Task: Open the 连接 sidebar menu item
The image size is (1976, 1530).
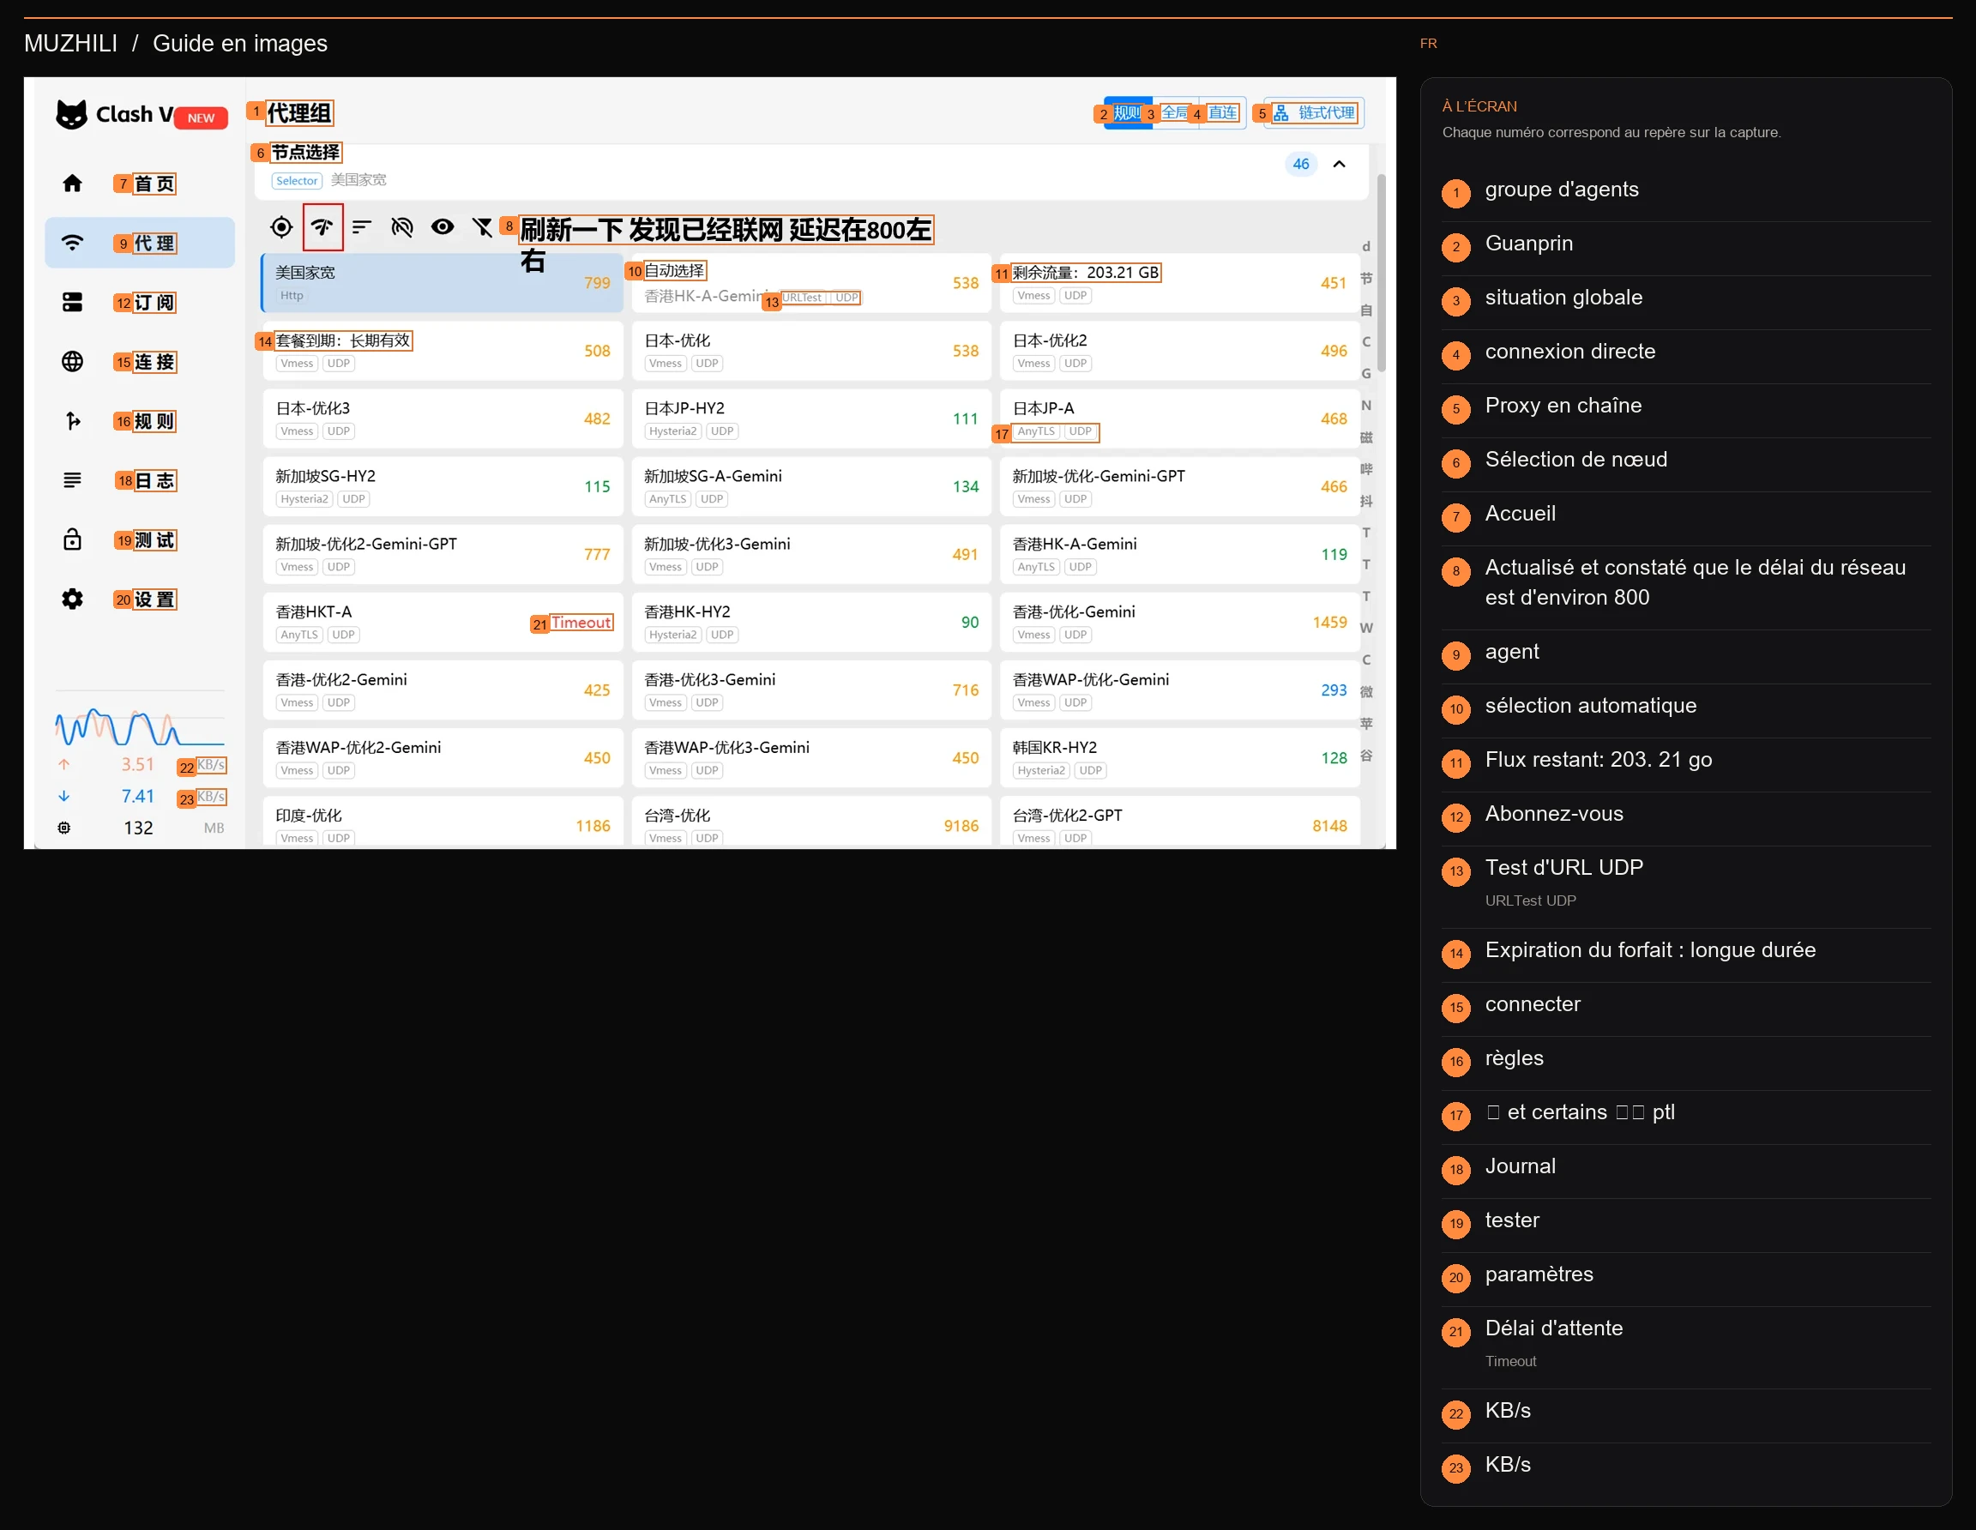Action: [141, 362]
